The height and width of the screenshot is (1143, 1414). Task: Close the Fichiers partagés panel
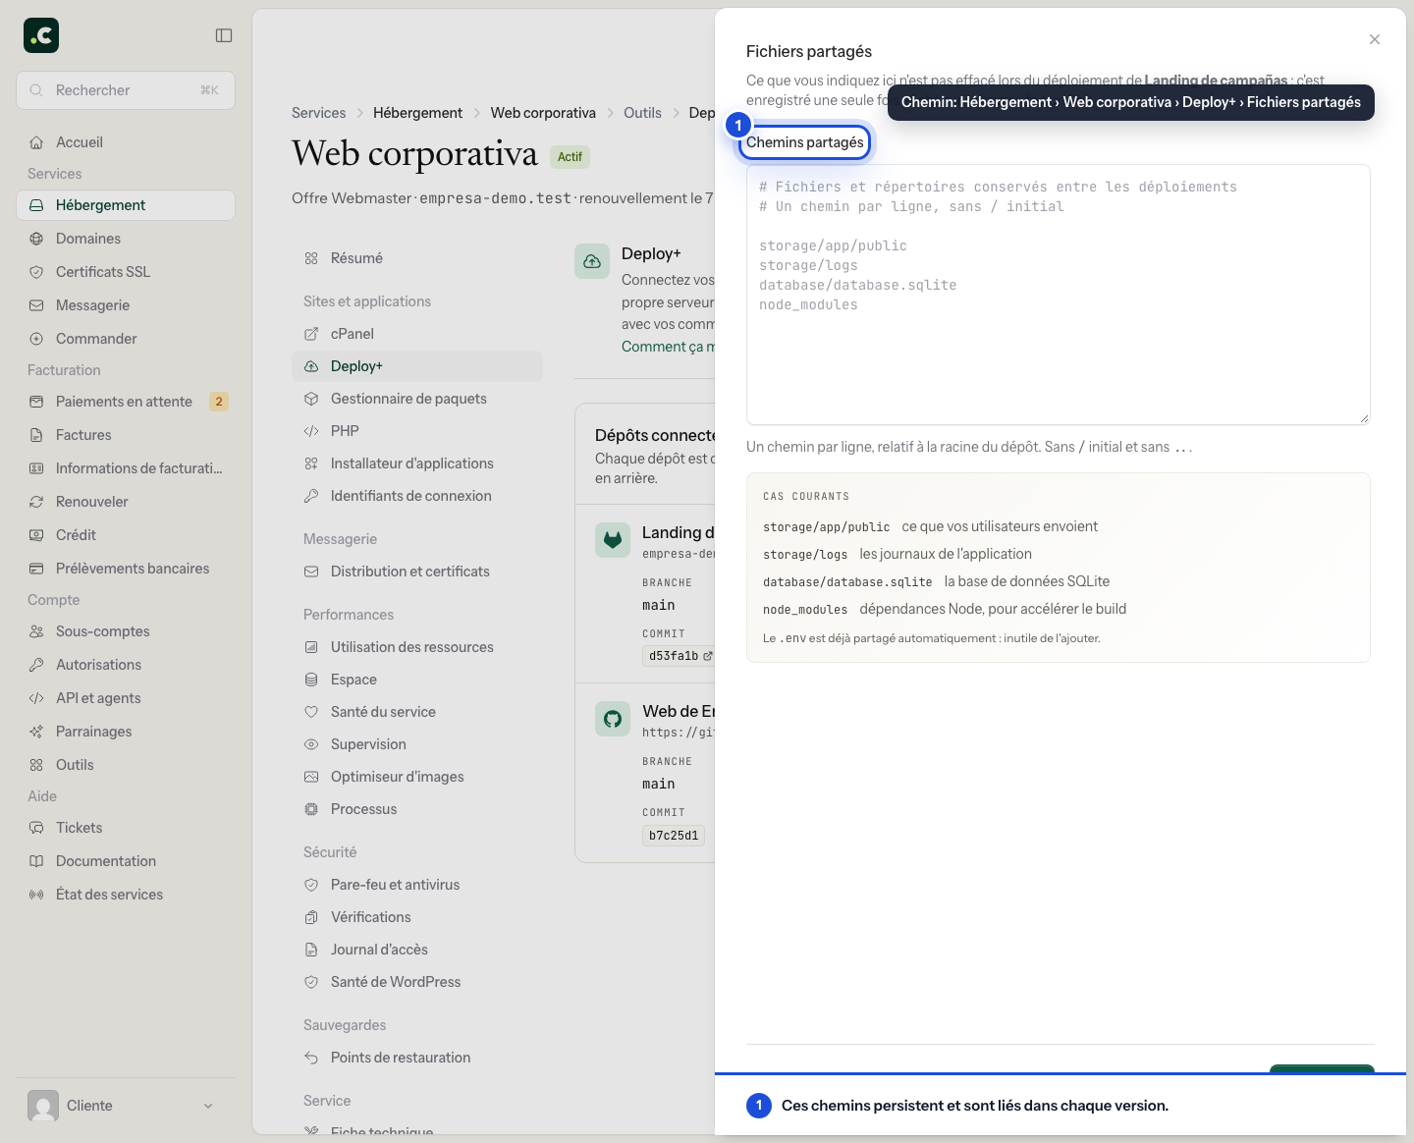(1375, 39)
